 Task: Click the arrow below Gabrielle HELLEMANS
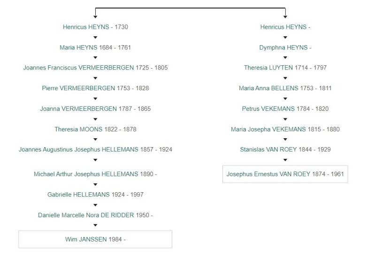pos(95,205)
